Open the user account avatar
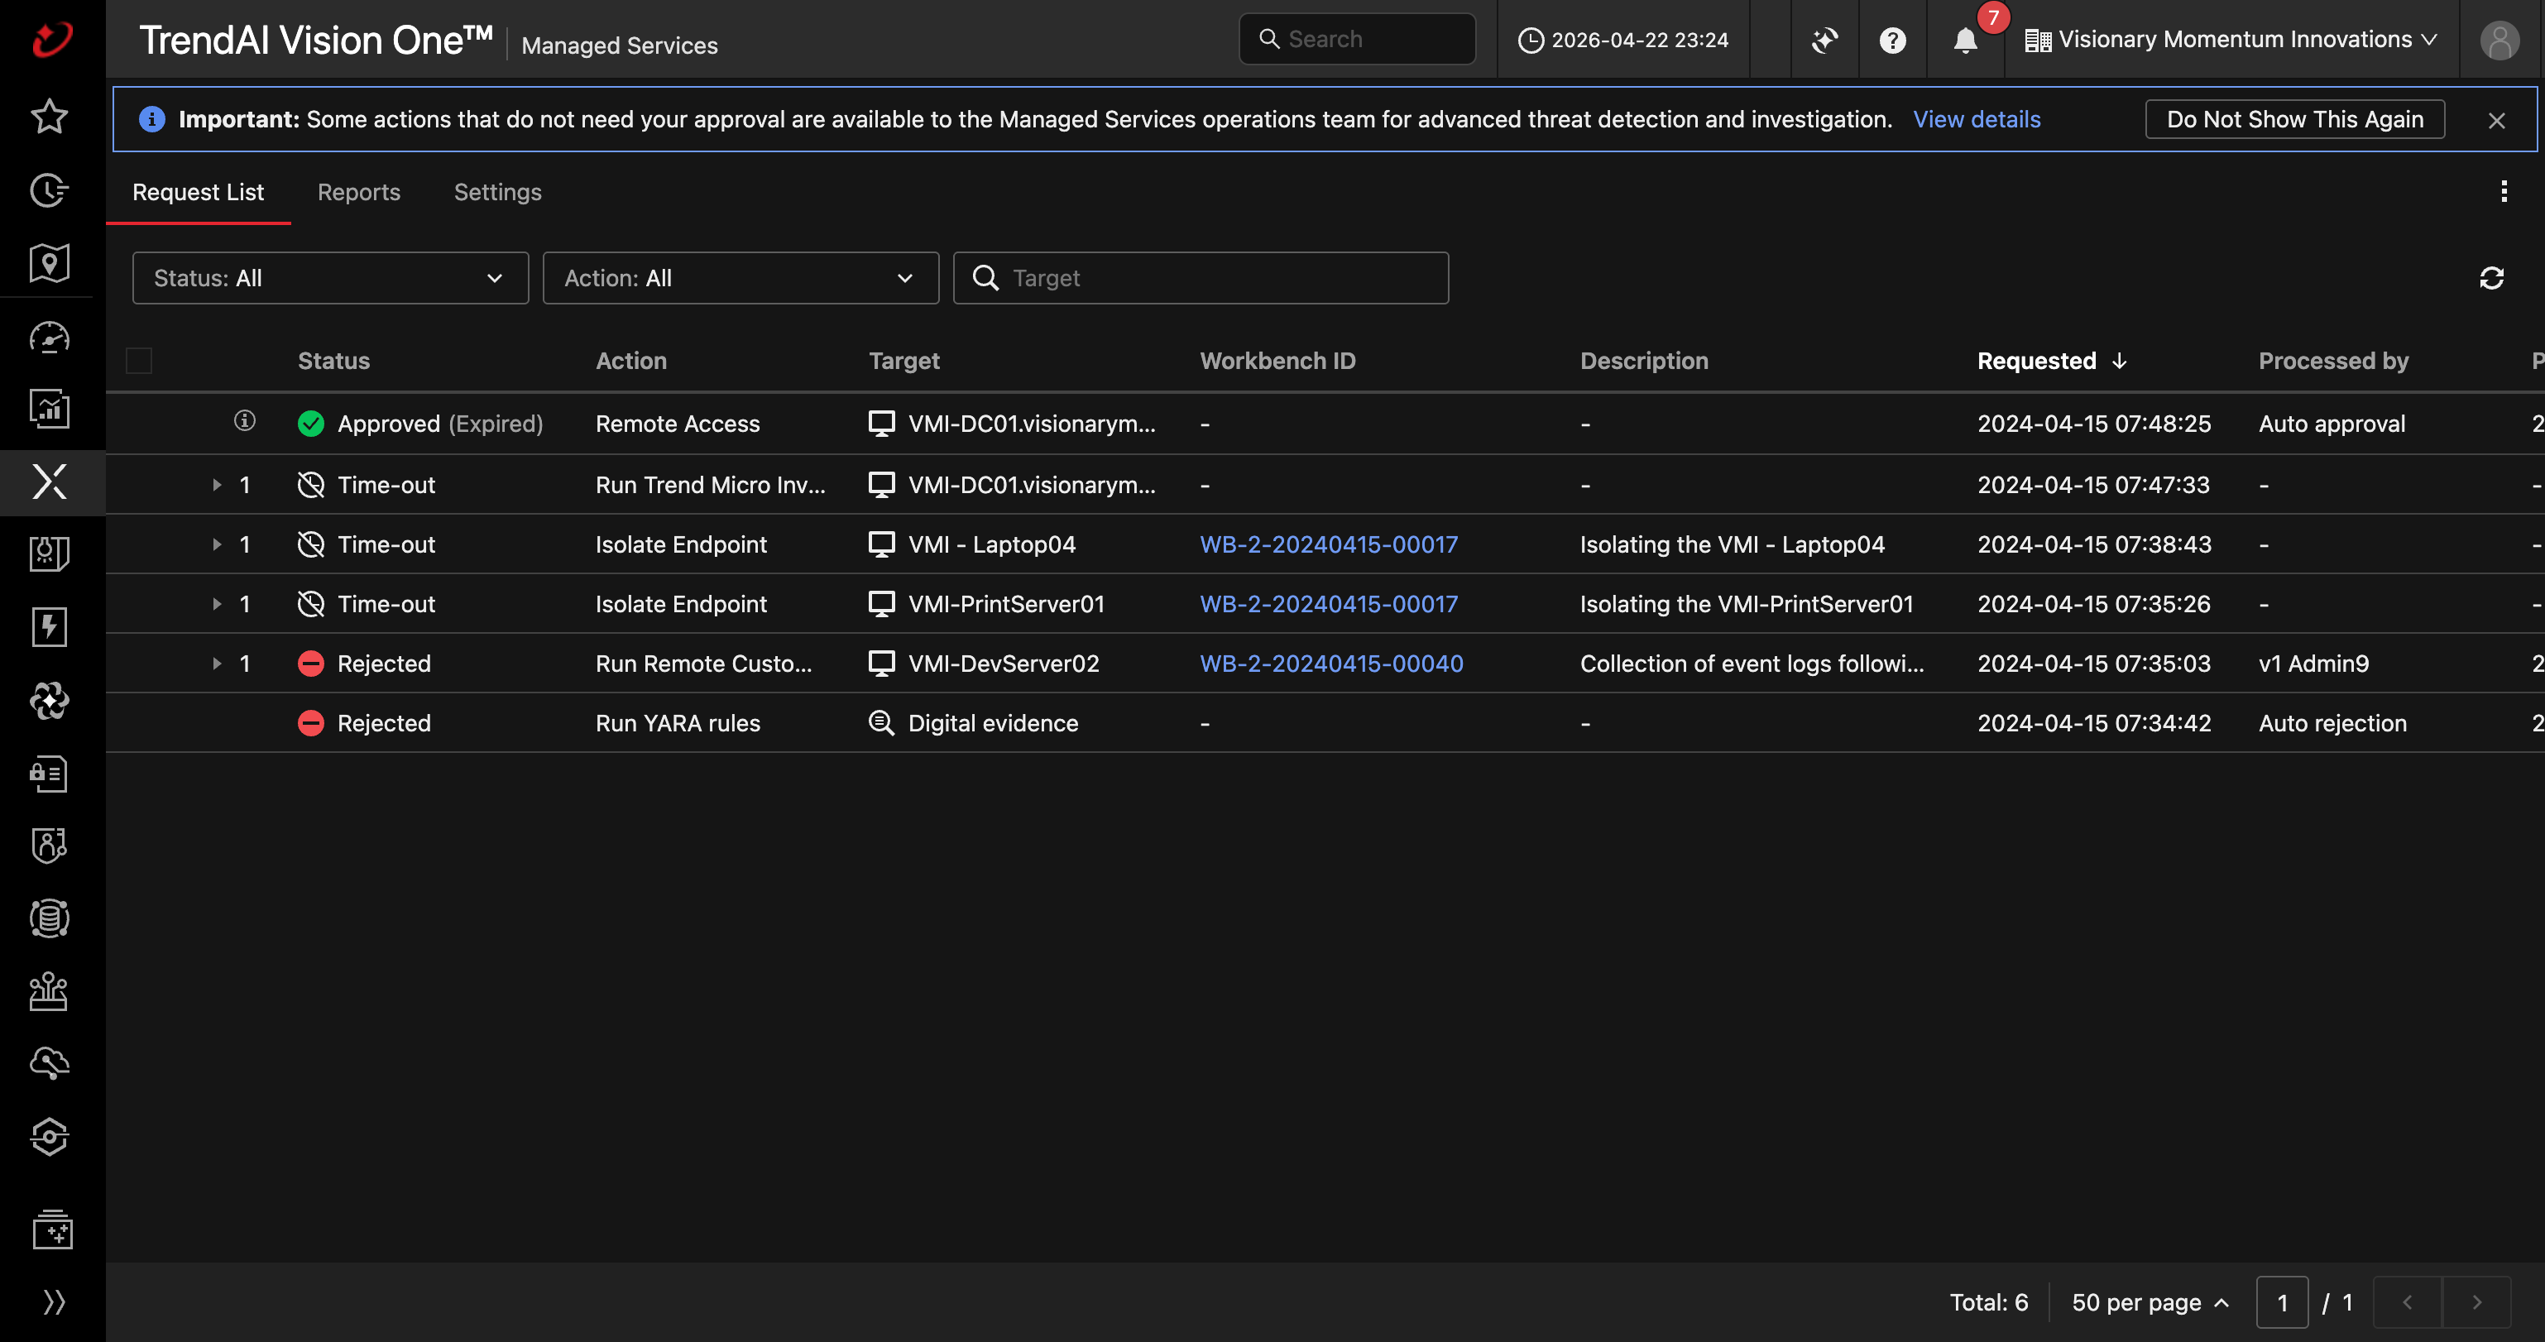Screen dimensions: 2545x1342 [2499, 40]
